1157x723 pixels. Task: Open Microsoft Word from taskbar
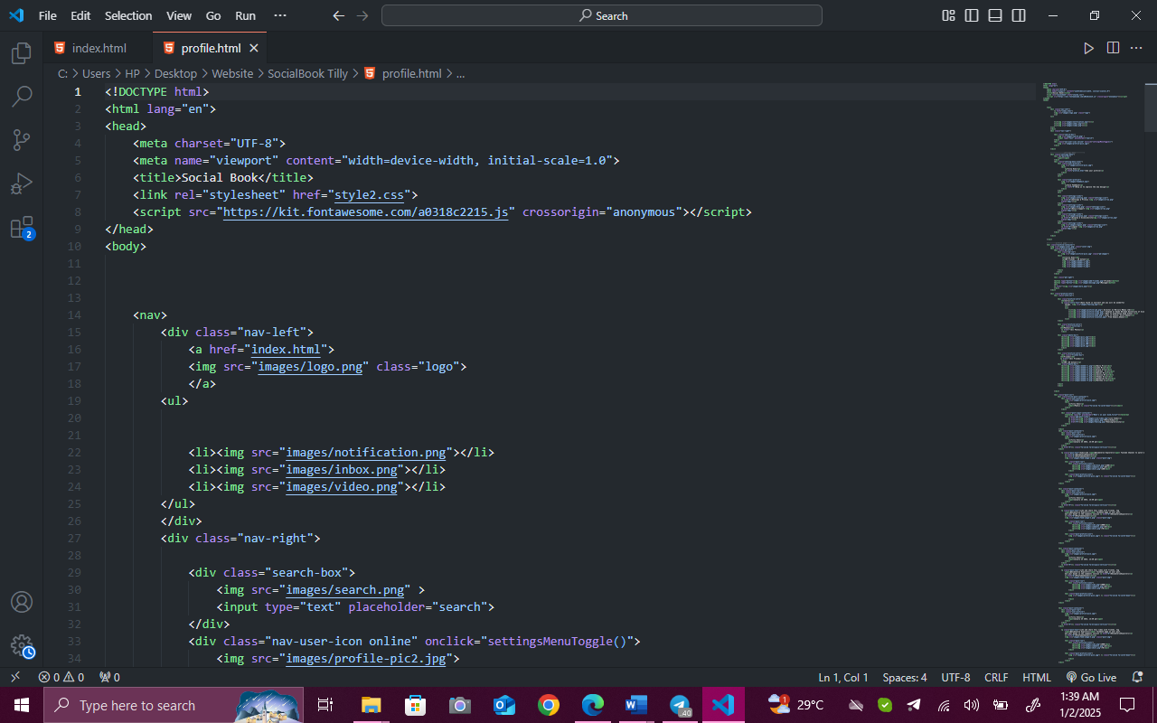(636, 705)
